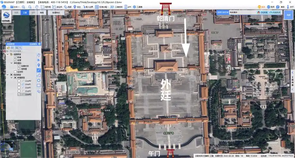The width and height of the screenshot is (295, 158).
Task: Click the locate position pin icon
Action: point(76,7)
